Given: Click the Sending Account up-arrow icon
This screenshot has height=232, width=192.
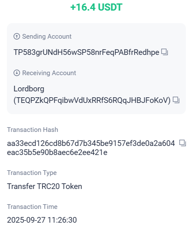Looking at the screenshot, I should click(x=17, y=36).
